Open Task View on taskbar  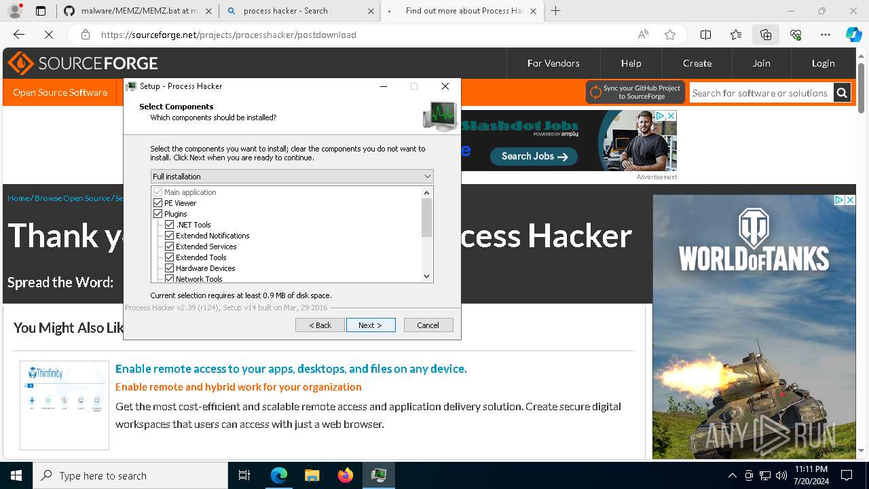[x=244, y=475]
